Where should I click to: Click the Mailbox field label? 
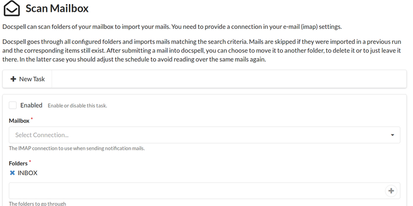coord(19,121)
